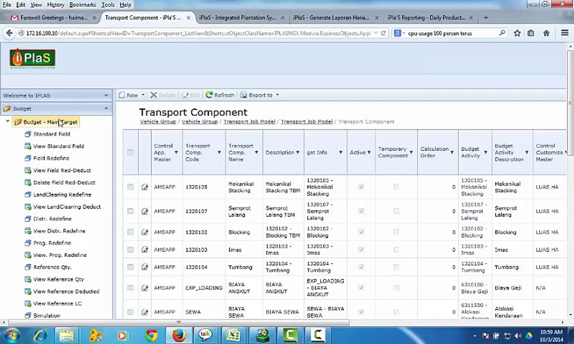574x344 pixels.
Task: Select row checkbox for SEWA
Action: (x=131, y=312)
